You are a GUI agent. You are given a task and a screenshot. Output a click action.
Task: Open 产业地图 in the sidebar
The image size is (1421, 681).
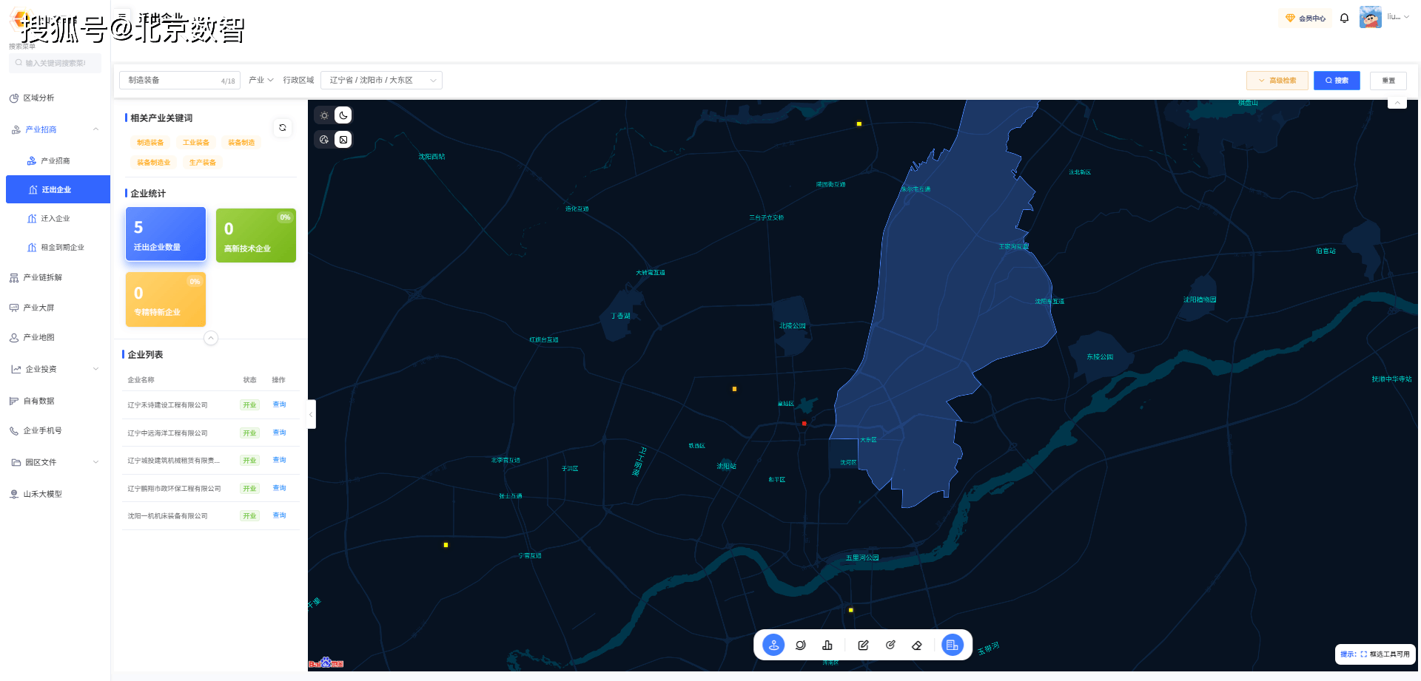click(39, 337)
